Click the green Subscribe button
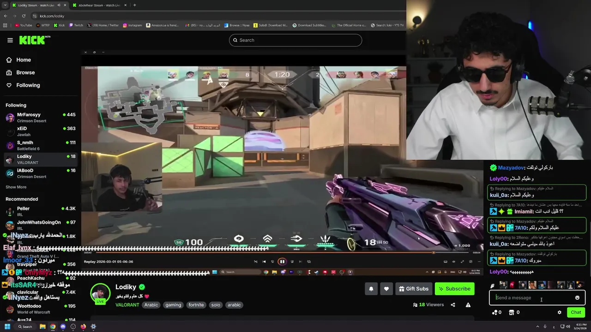591x332 pixels. click(x=454, y=289)
